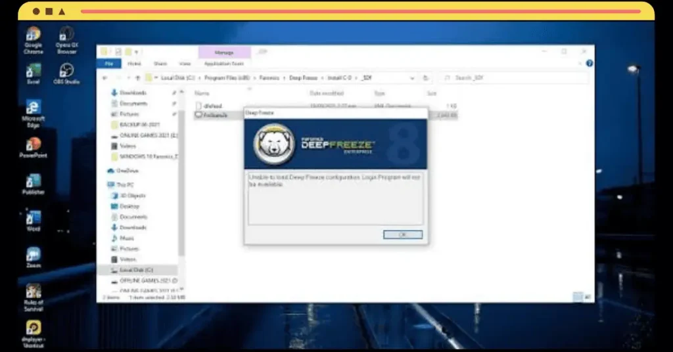Viewport: 673px width, 352px height.
Task: Click the navigation pane scrollbar
Action: pyautogui.click(x=181, y=183)
